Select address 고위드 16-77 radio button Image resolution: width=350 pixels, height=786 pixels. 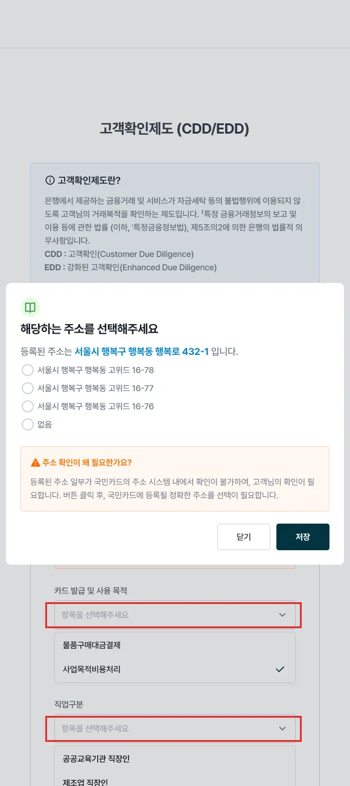pos(27,388)
